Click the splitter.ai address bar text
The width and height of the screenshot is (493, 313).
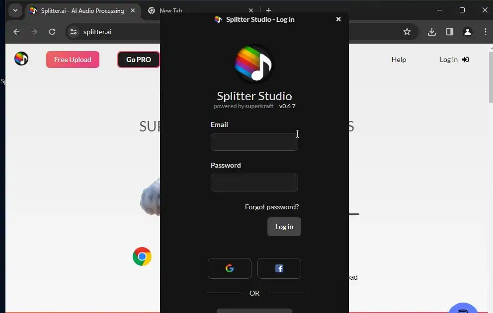(97, 32)
